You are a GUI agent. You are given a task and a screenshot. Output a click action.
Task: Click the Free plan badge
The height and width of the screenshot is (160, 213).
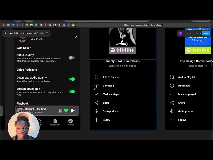coord(41,33)
